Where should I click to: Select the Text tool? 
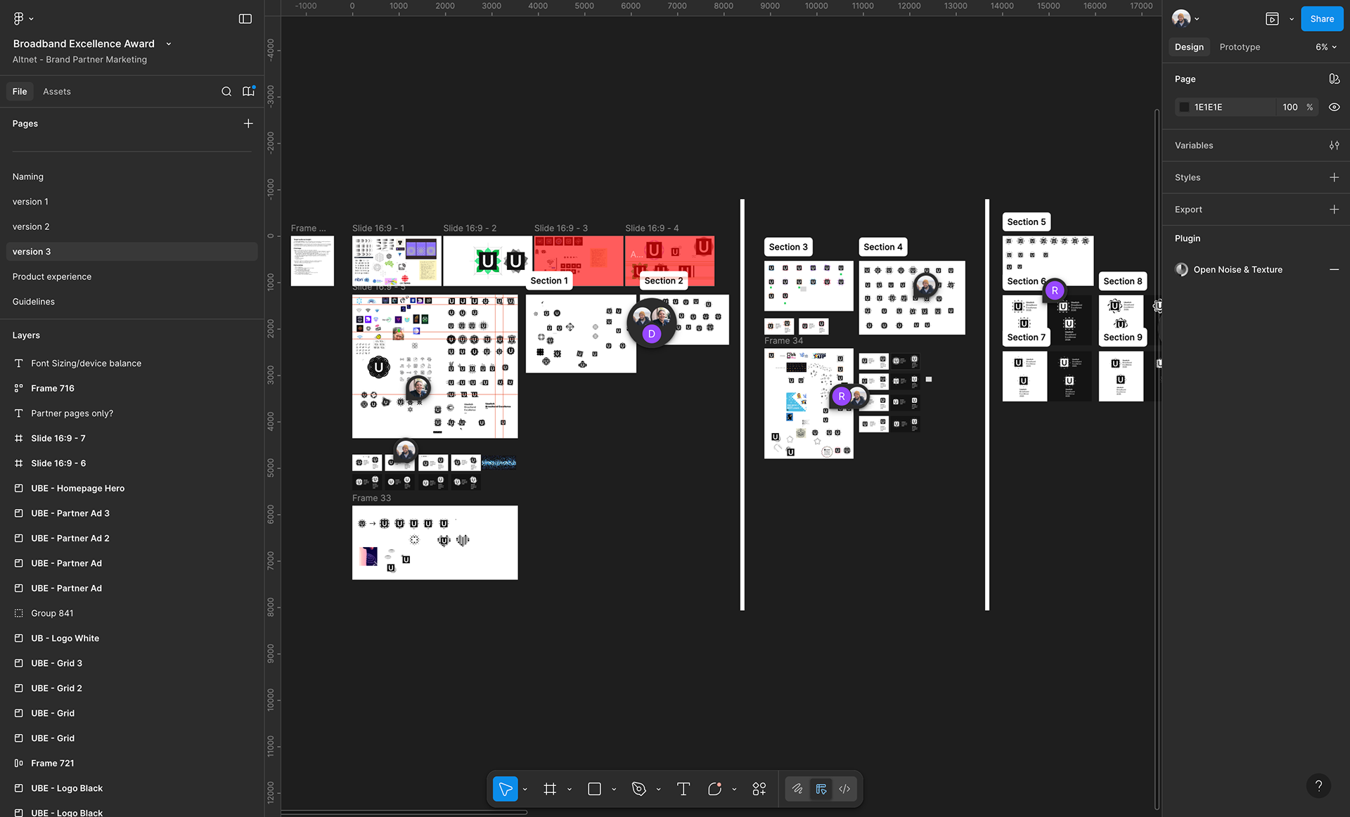683,789
